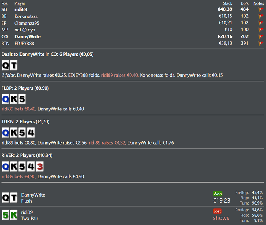The height and width of the screenshot is (225, 266).
Task: Open the note flag for Clemenza95
Action: (x=261, y=23)
